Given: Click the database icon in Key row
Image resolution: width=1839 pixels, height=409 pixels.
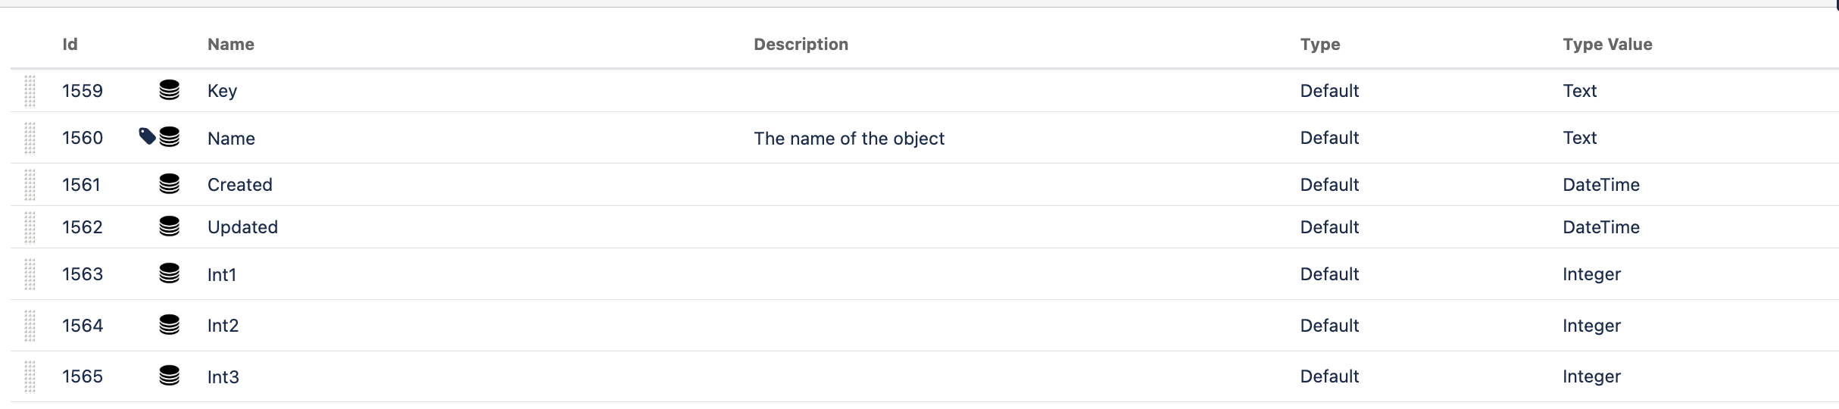Looking at the screenshot, I should click(x=169, y=90).
